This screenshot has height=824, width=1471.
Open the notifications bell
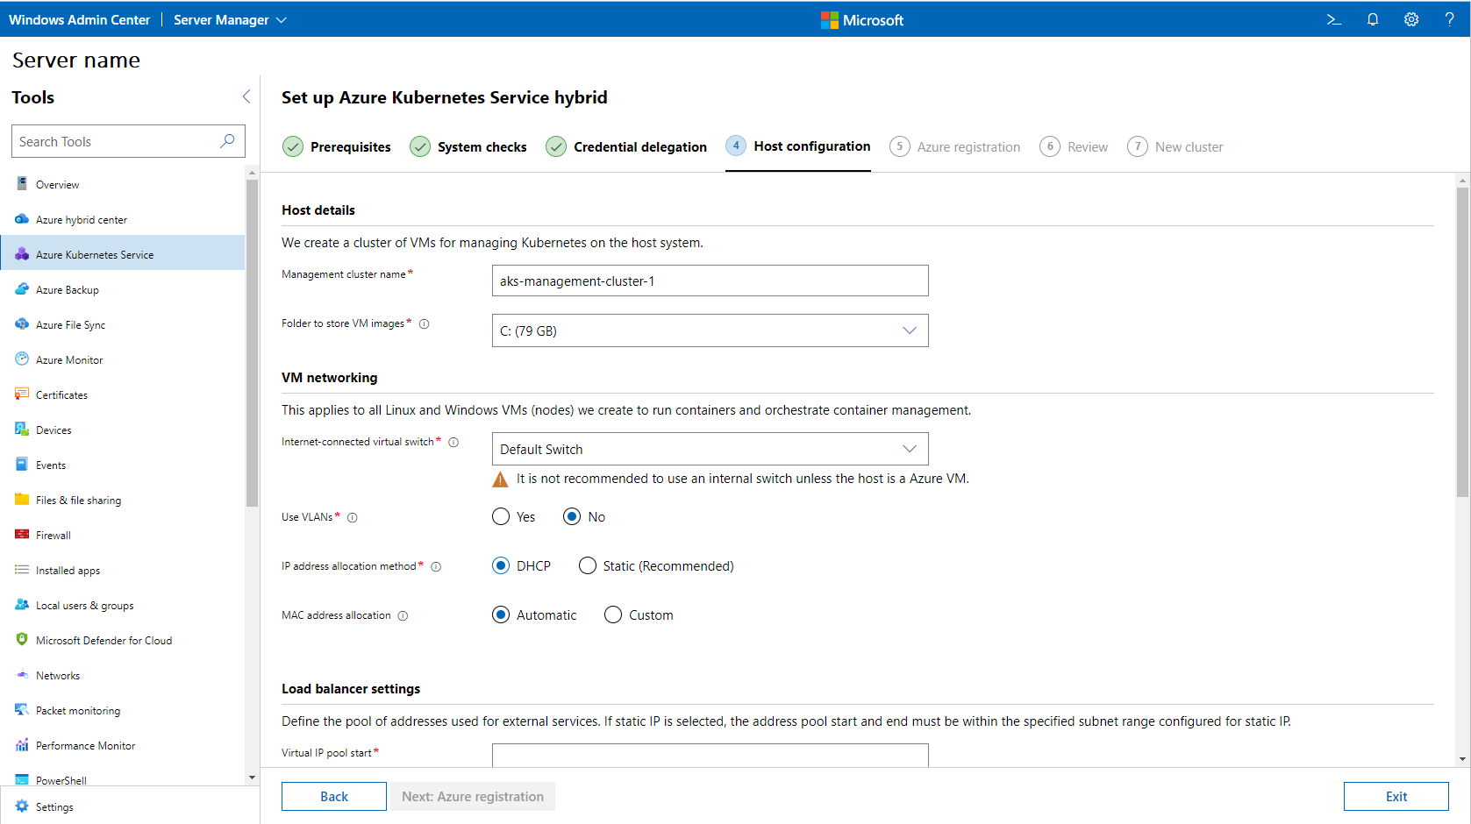1373,19
